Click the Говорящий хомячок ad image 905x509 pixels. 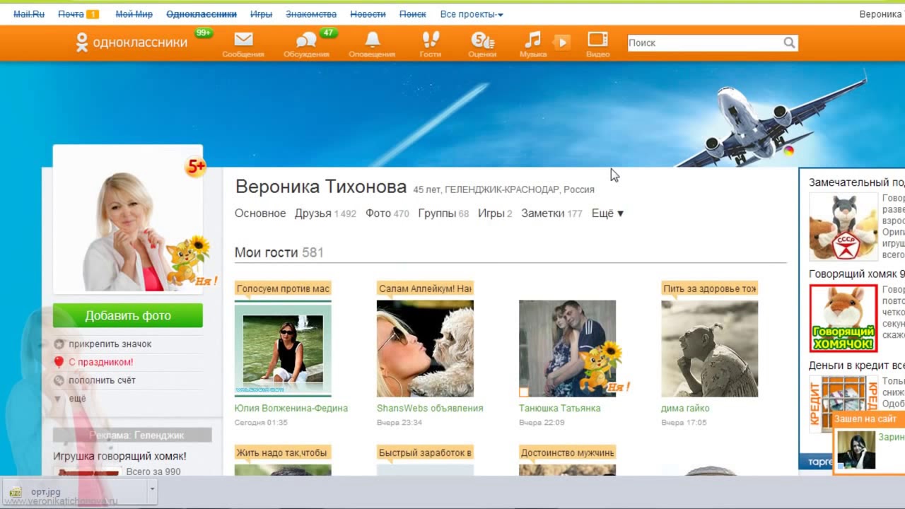843,318
